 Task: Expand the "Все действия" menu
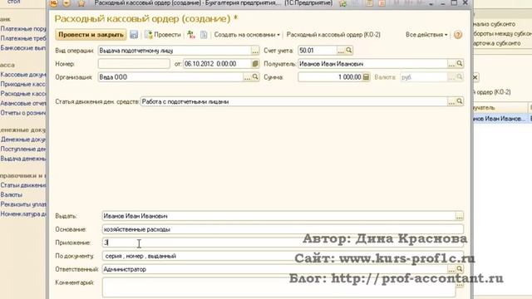[x=426, y=35]
